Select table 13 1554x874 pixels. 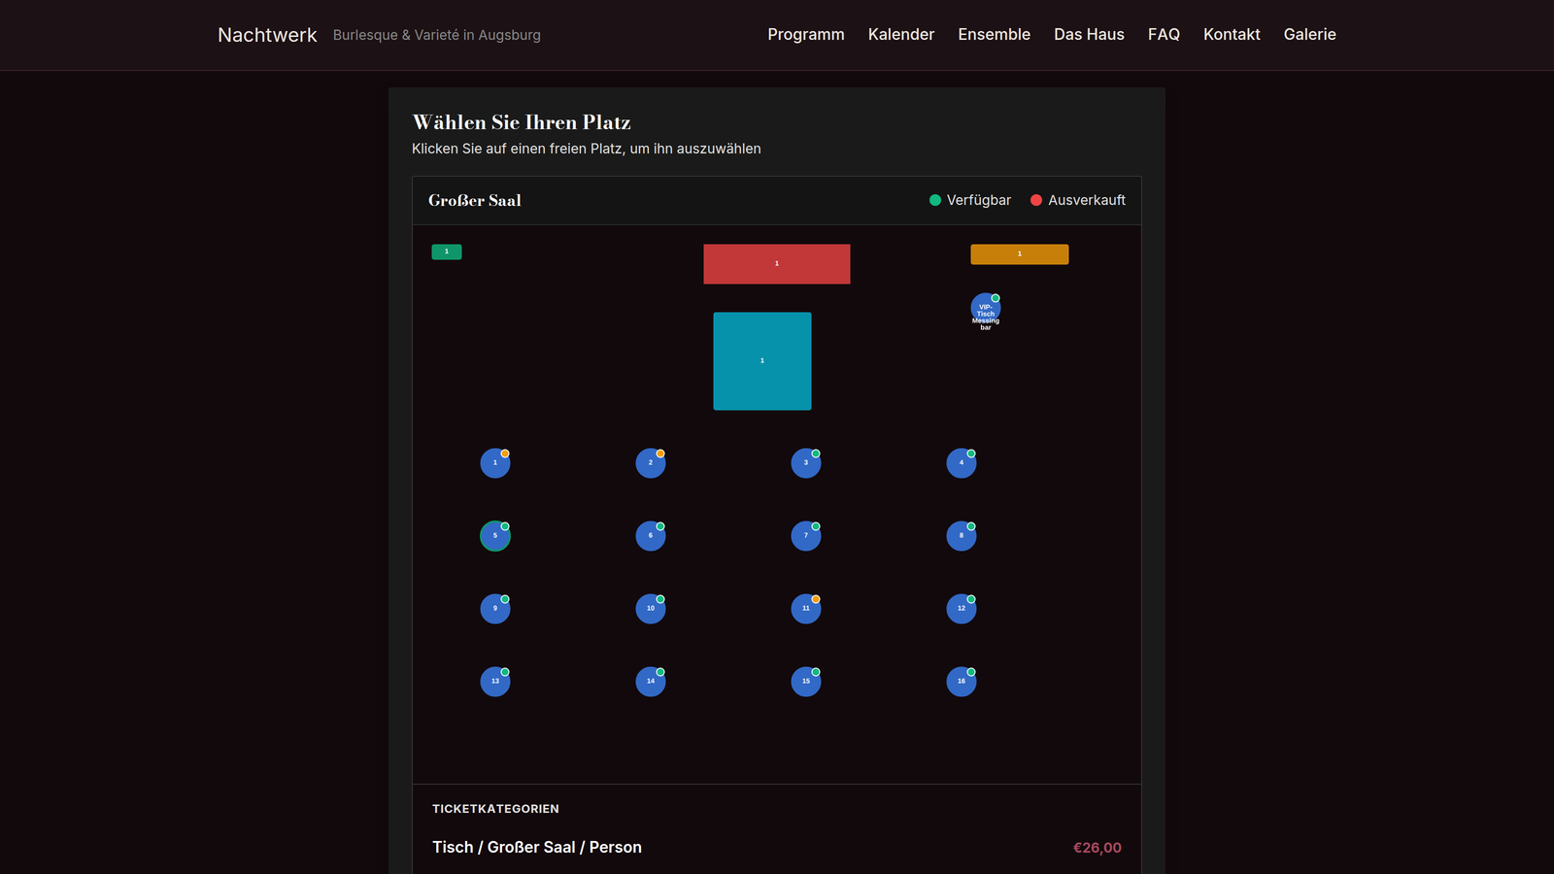(x=495, y=682)
